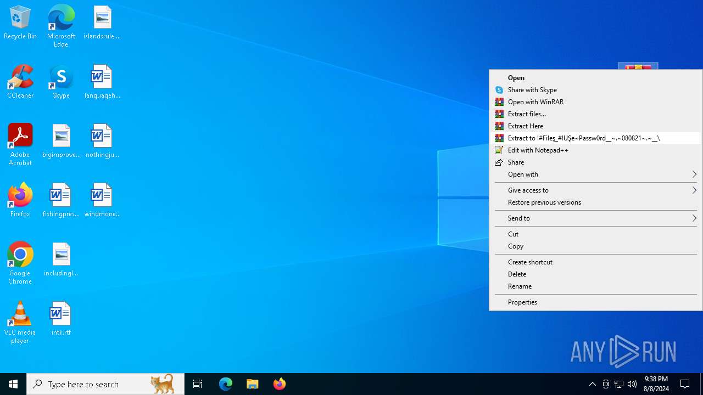Choose Edit with Notepad++
This screenshot has height=395, width=703.
[596, 150]
